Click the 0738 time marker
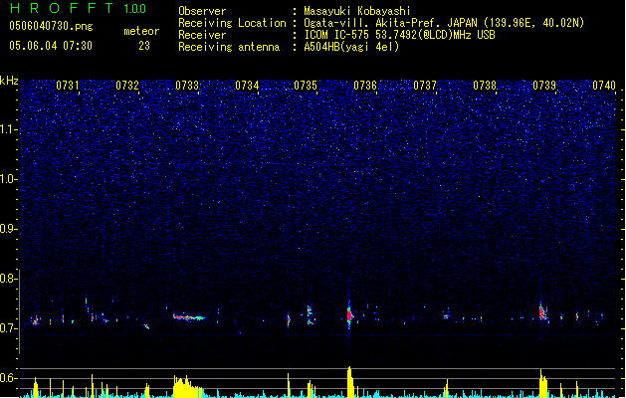This screenshot has width=626, height=398. click(x=485, y=86)
